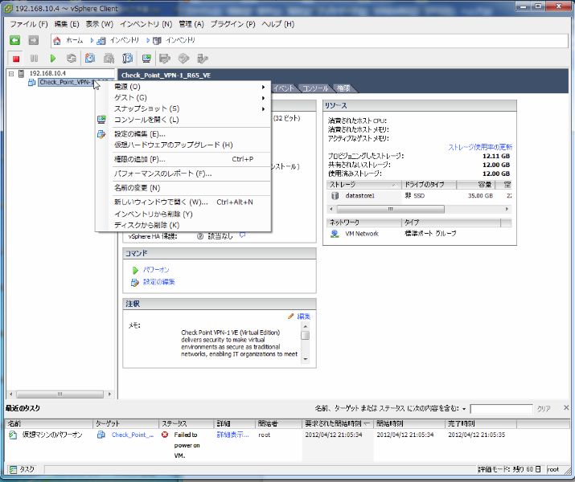Click the refresh storage usage link
575x482 pixels.
(480, 147)
